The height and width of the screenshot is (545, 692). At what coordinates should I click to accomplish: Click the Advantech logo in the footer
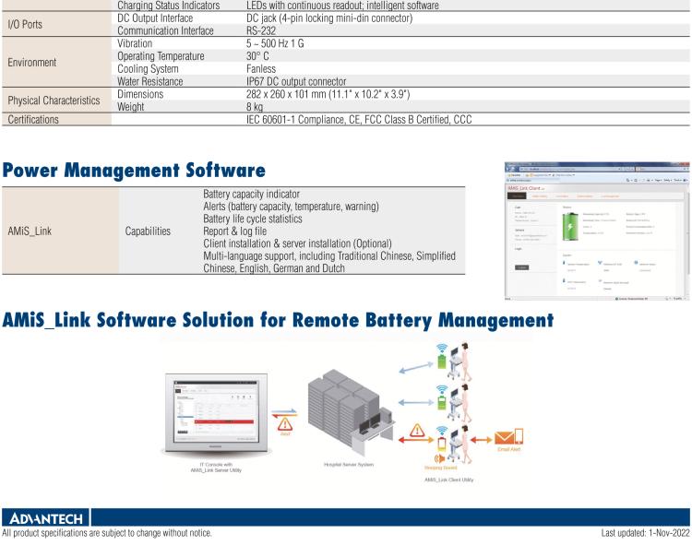[x=44, y=517]
